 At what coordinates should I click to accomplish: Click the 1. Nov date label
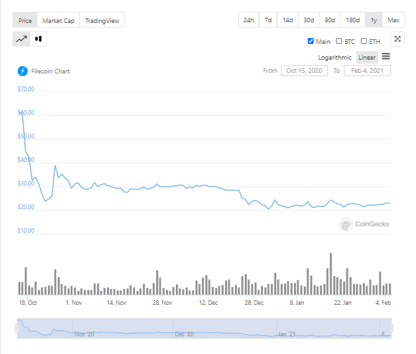[x=73, y=303]
